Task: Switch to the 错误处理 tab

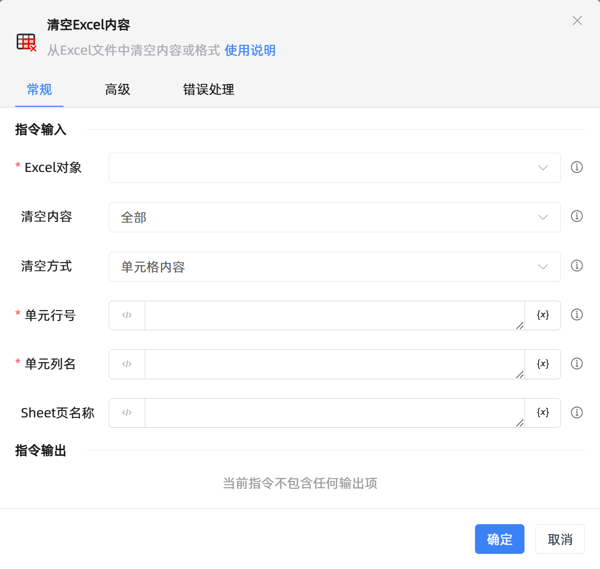Action: tap(208, 90)
